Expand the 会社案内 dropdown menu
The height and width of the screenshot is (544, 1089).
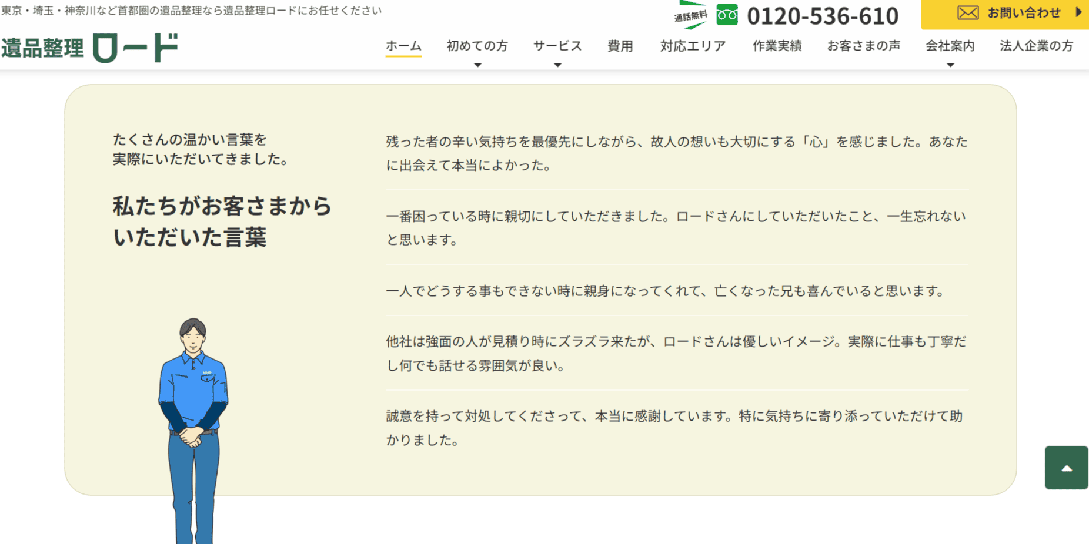950,63
